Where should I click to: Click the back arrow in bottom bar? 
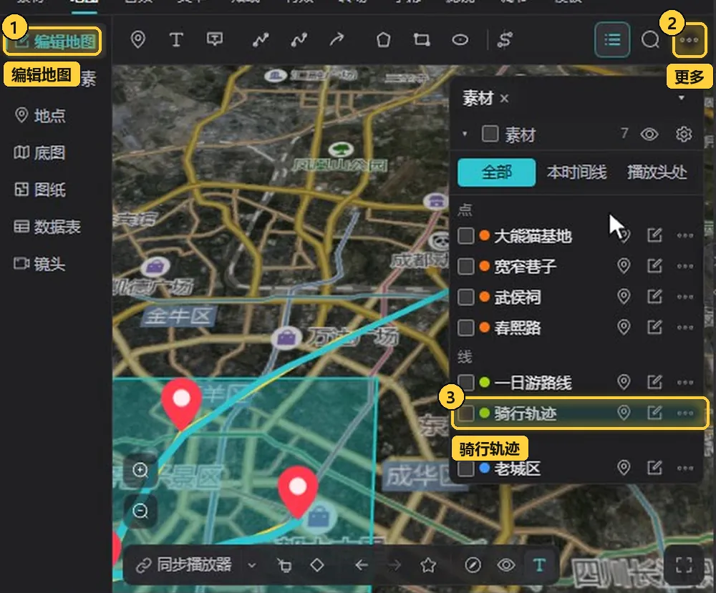tap(361, 566)
